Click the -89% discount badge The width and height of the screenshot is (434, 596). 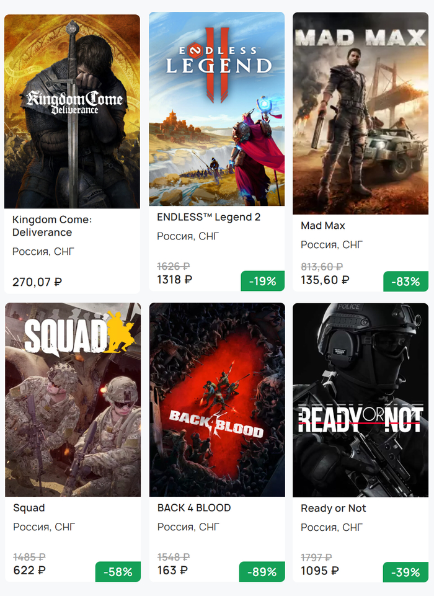[262, 572]
